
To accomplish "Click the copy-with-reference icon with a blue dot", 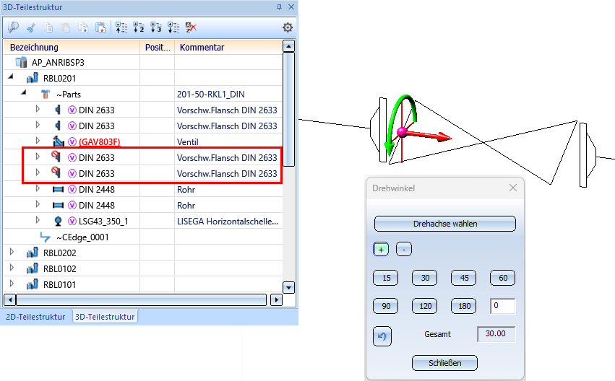I will pyautogui.click(x=83, y=27).
